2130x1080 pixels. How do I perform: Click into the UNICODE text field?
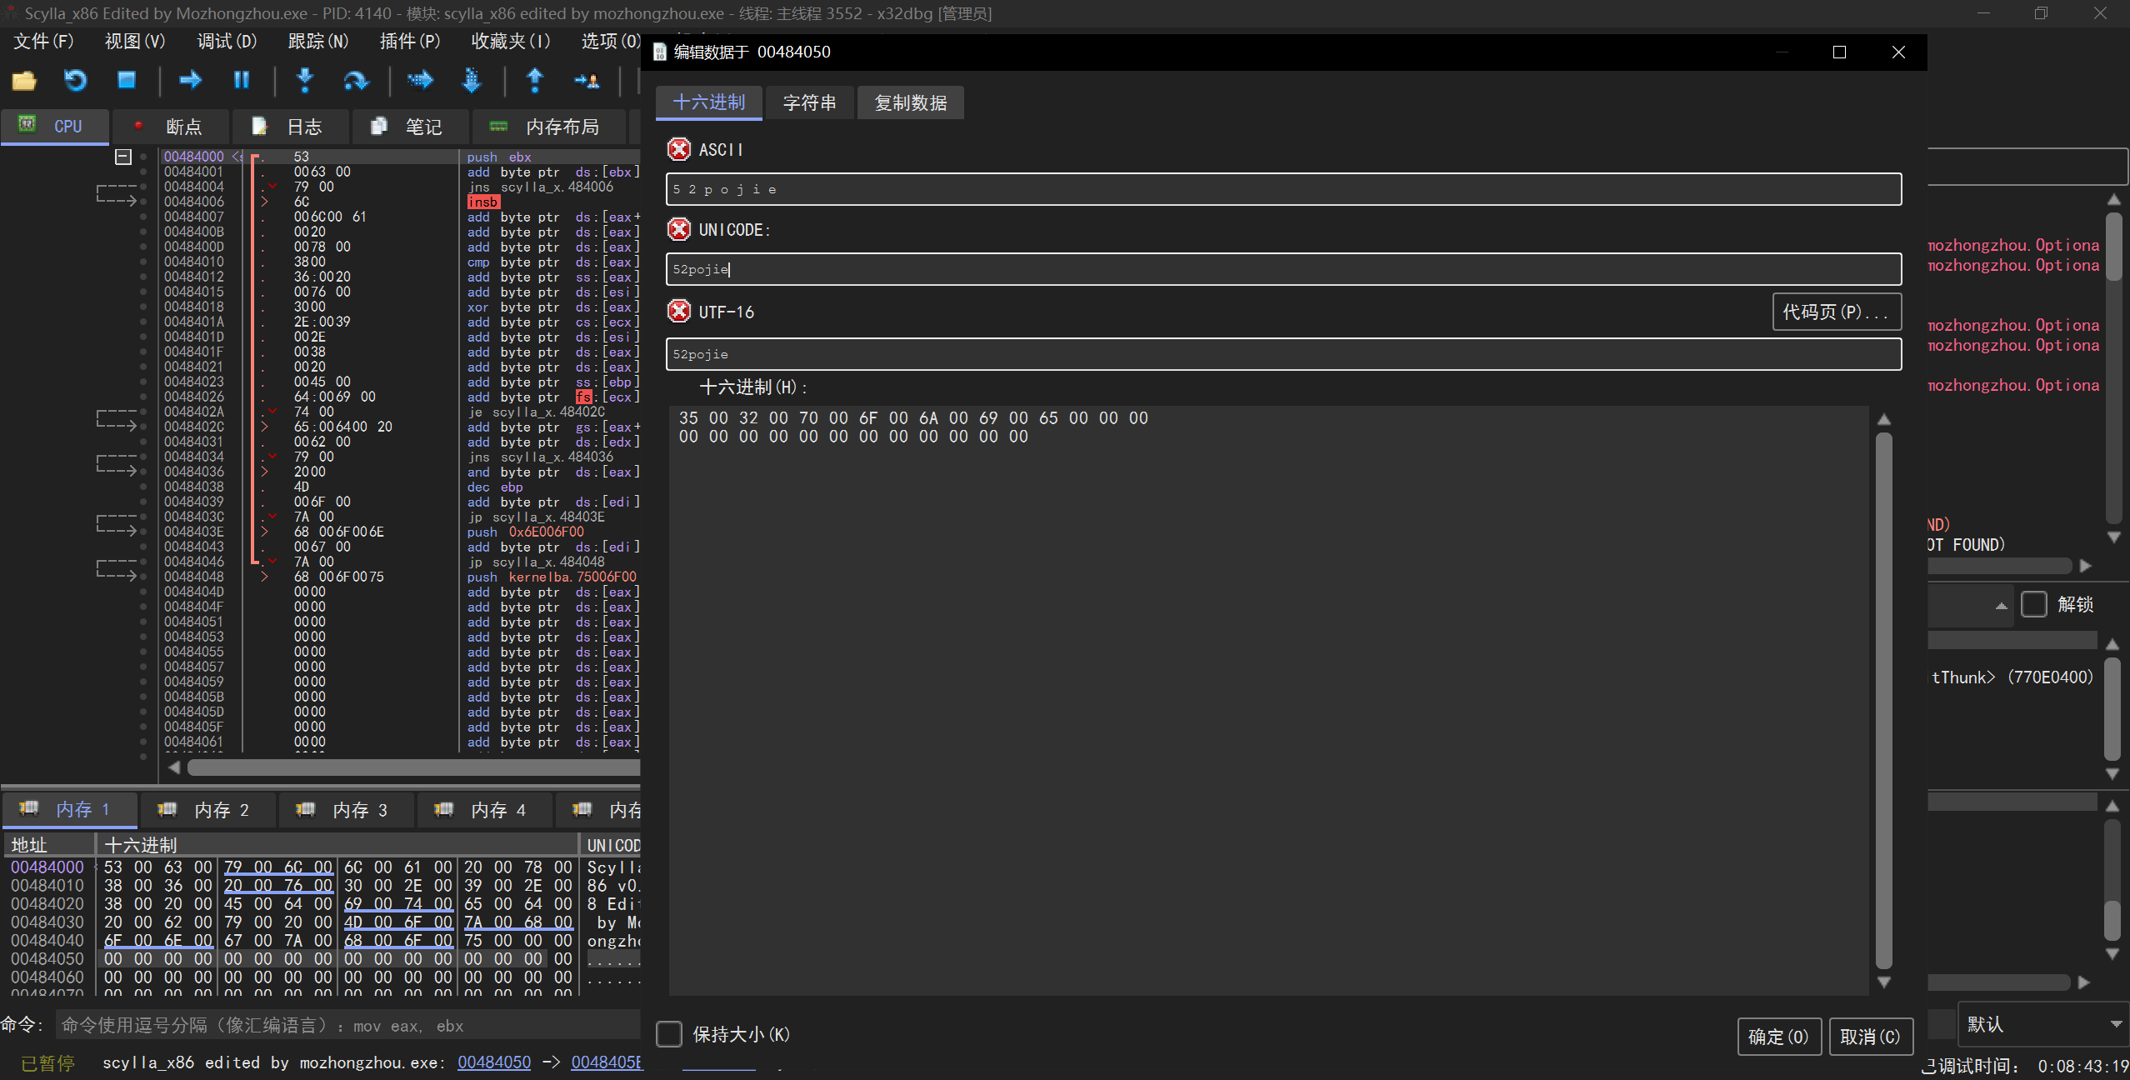pyautogui.click(x=1283, y=269)
